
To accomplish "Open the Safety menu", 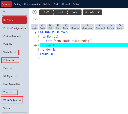I will 47,4.
